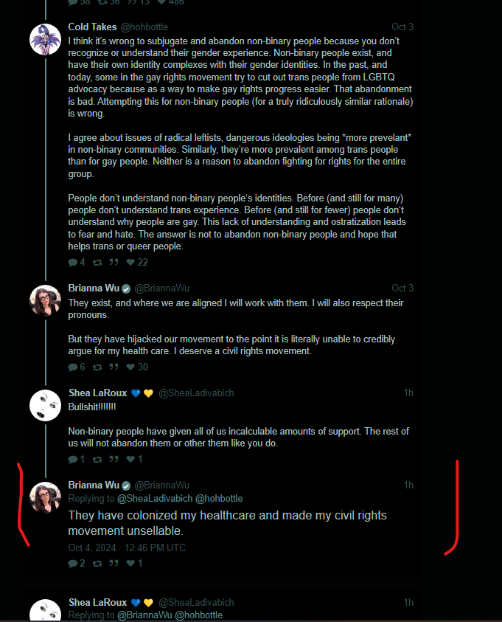Open the Oct 3 date on Cold Takes tweet
This screenshot has height=622, width=502.
(402, 27)
